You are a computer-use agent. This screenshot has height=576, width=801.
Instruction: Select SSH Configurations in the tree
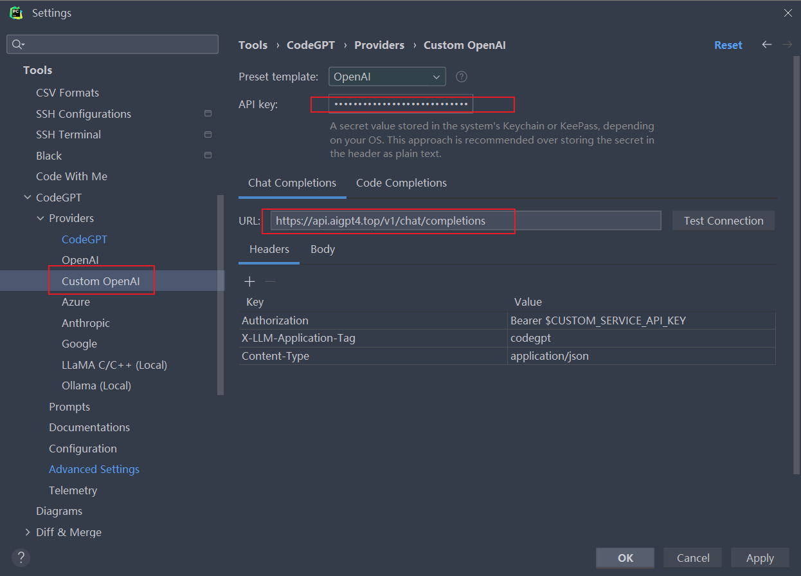pos(84,114)
